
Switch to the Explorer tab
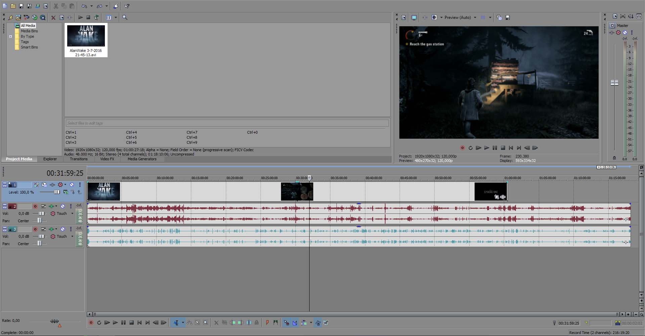50,159
